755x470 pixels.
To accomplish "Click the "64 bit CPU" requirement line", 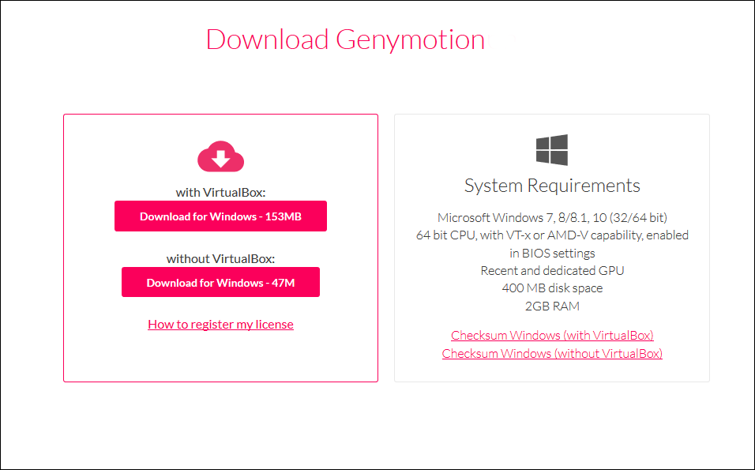I will tap(551, 235).
